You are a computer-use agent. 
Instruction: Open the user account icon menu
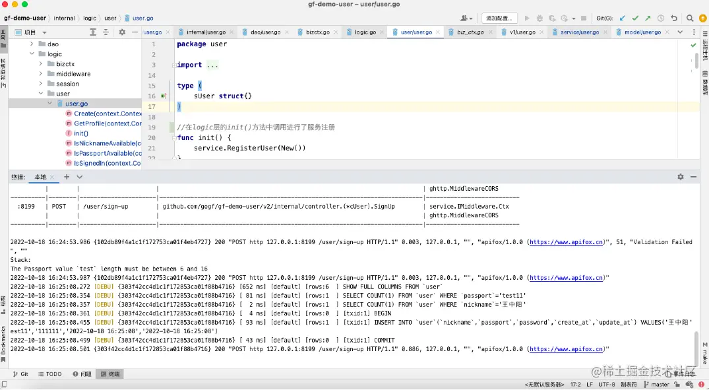coord(466,18)
